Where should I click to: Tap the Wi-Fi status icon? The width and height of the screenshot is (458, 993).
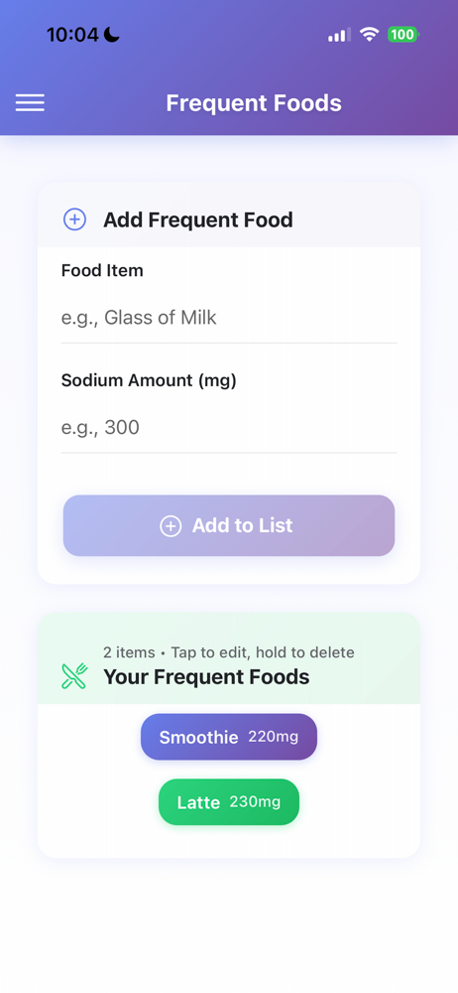[368, 35]
